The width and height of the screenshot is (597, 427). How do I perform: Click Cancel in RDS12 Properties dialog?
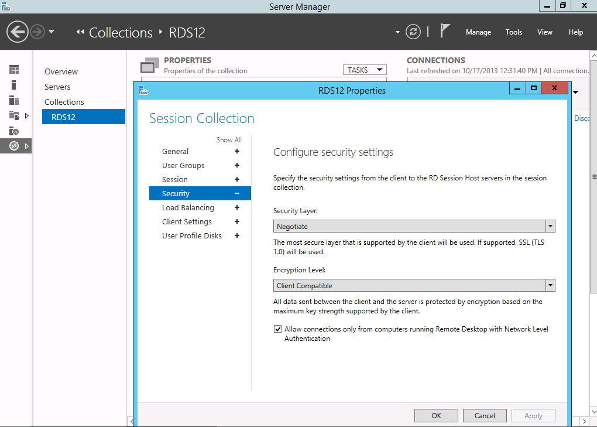tap(485, 415)
